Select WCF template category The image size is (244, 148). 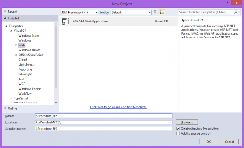(22, 84)
